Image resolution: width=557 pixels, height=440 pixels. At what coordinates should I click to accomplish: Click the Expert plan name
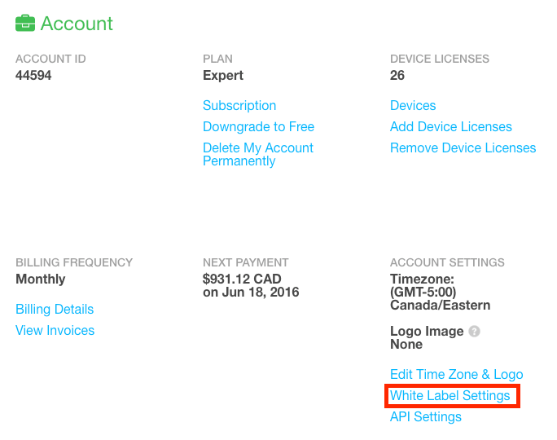223,75
